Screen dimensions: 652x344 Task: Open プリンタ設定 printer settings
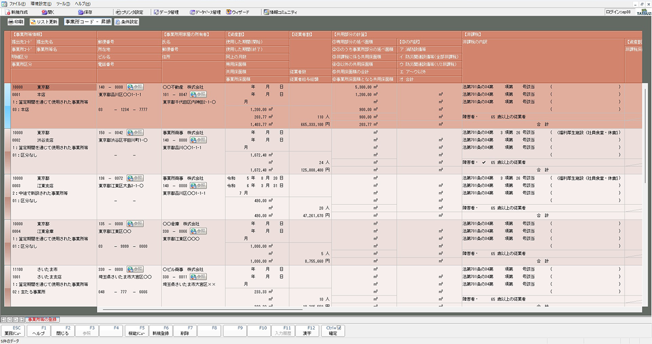tap(129, 12)
